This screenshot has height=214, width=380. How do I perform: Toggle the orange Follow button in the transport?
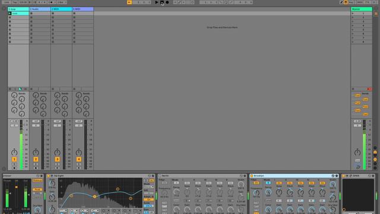(x=129, y=2)
